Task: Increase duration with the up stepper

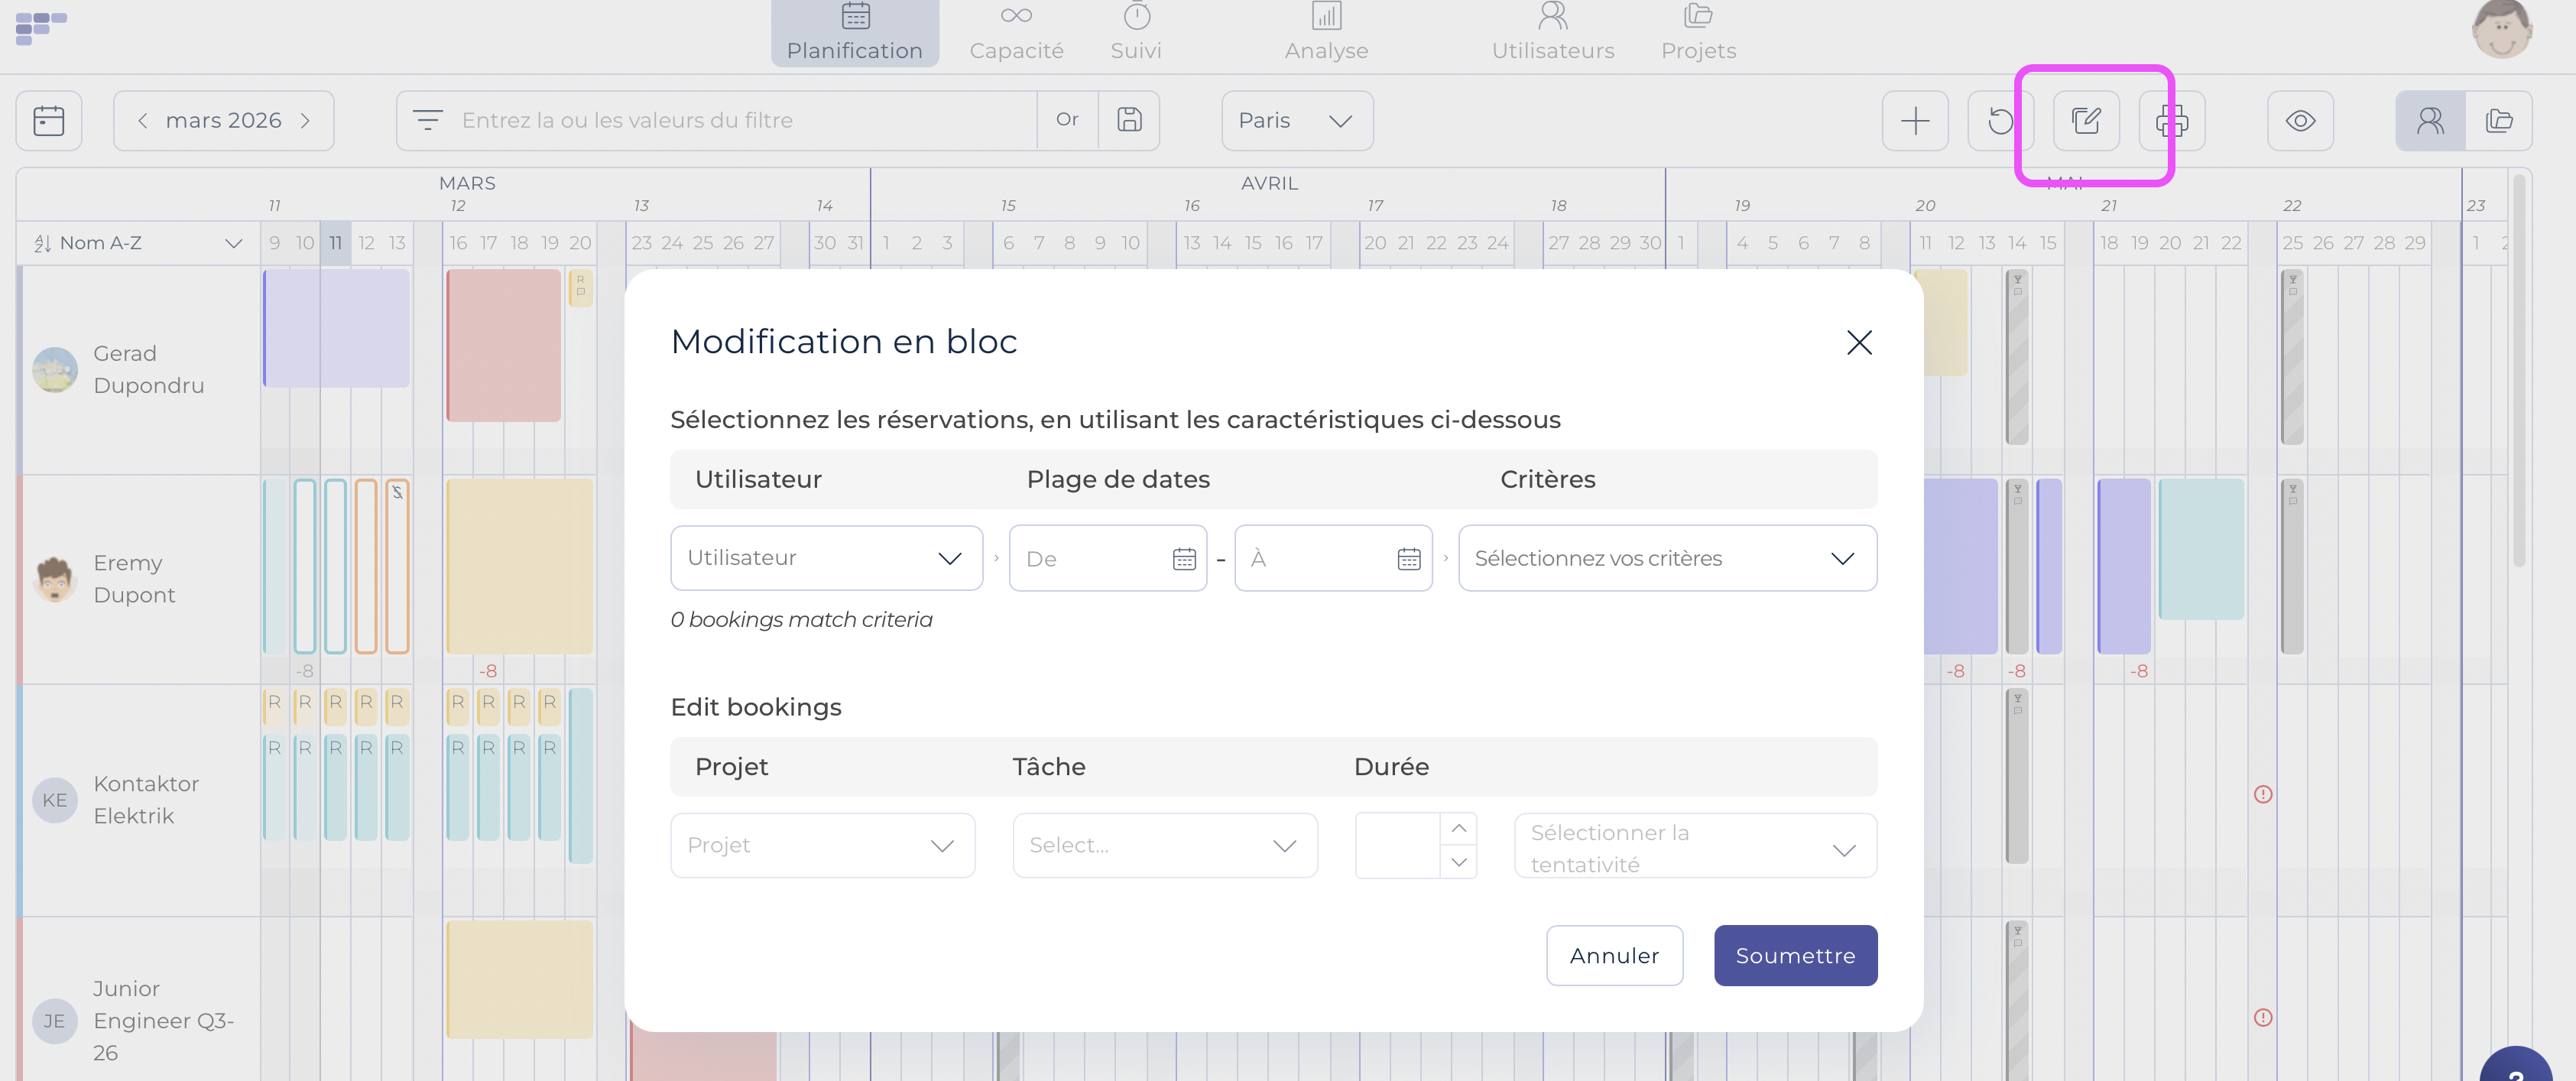Action: (x=1458, y=829)
